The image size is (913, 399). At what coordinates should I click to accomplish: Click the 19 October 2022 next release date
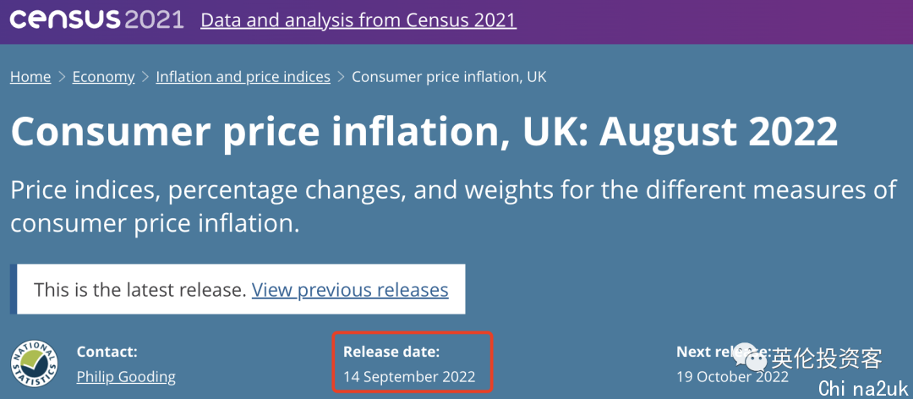point(732,377)
